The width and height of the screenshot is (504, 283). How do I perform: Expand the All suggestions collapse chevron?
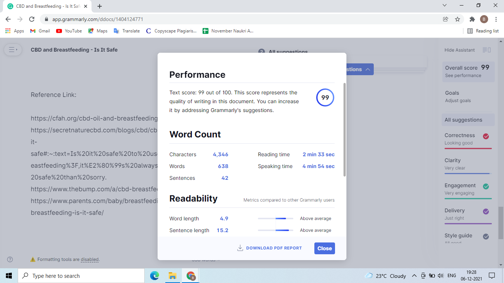tap(368, 69)
